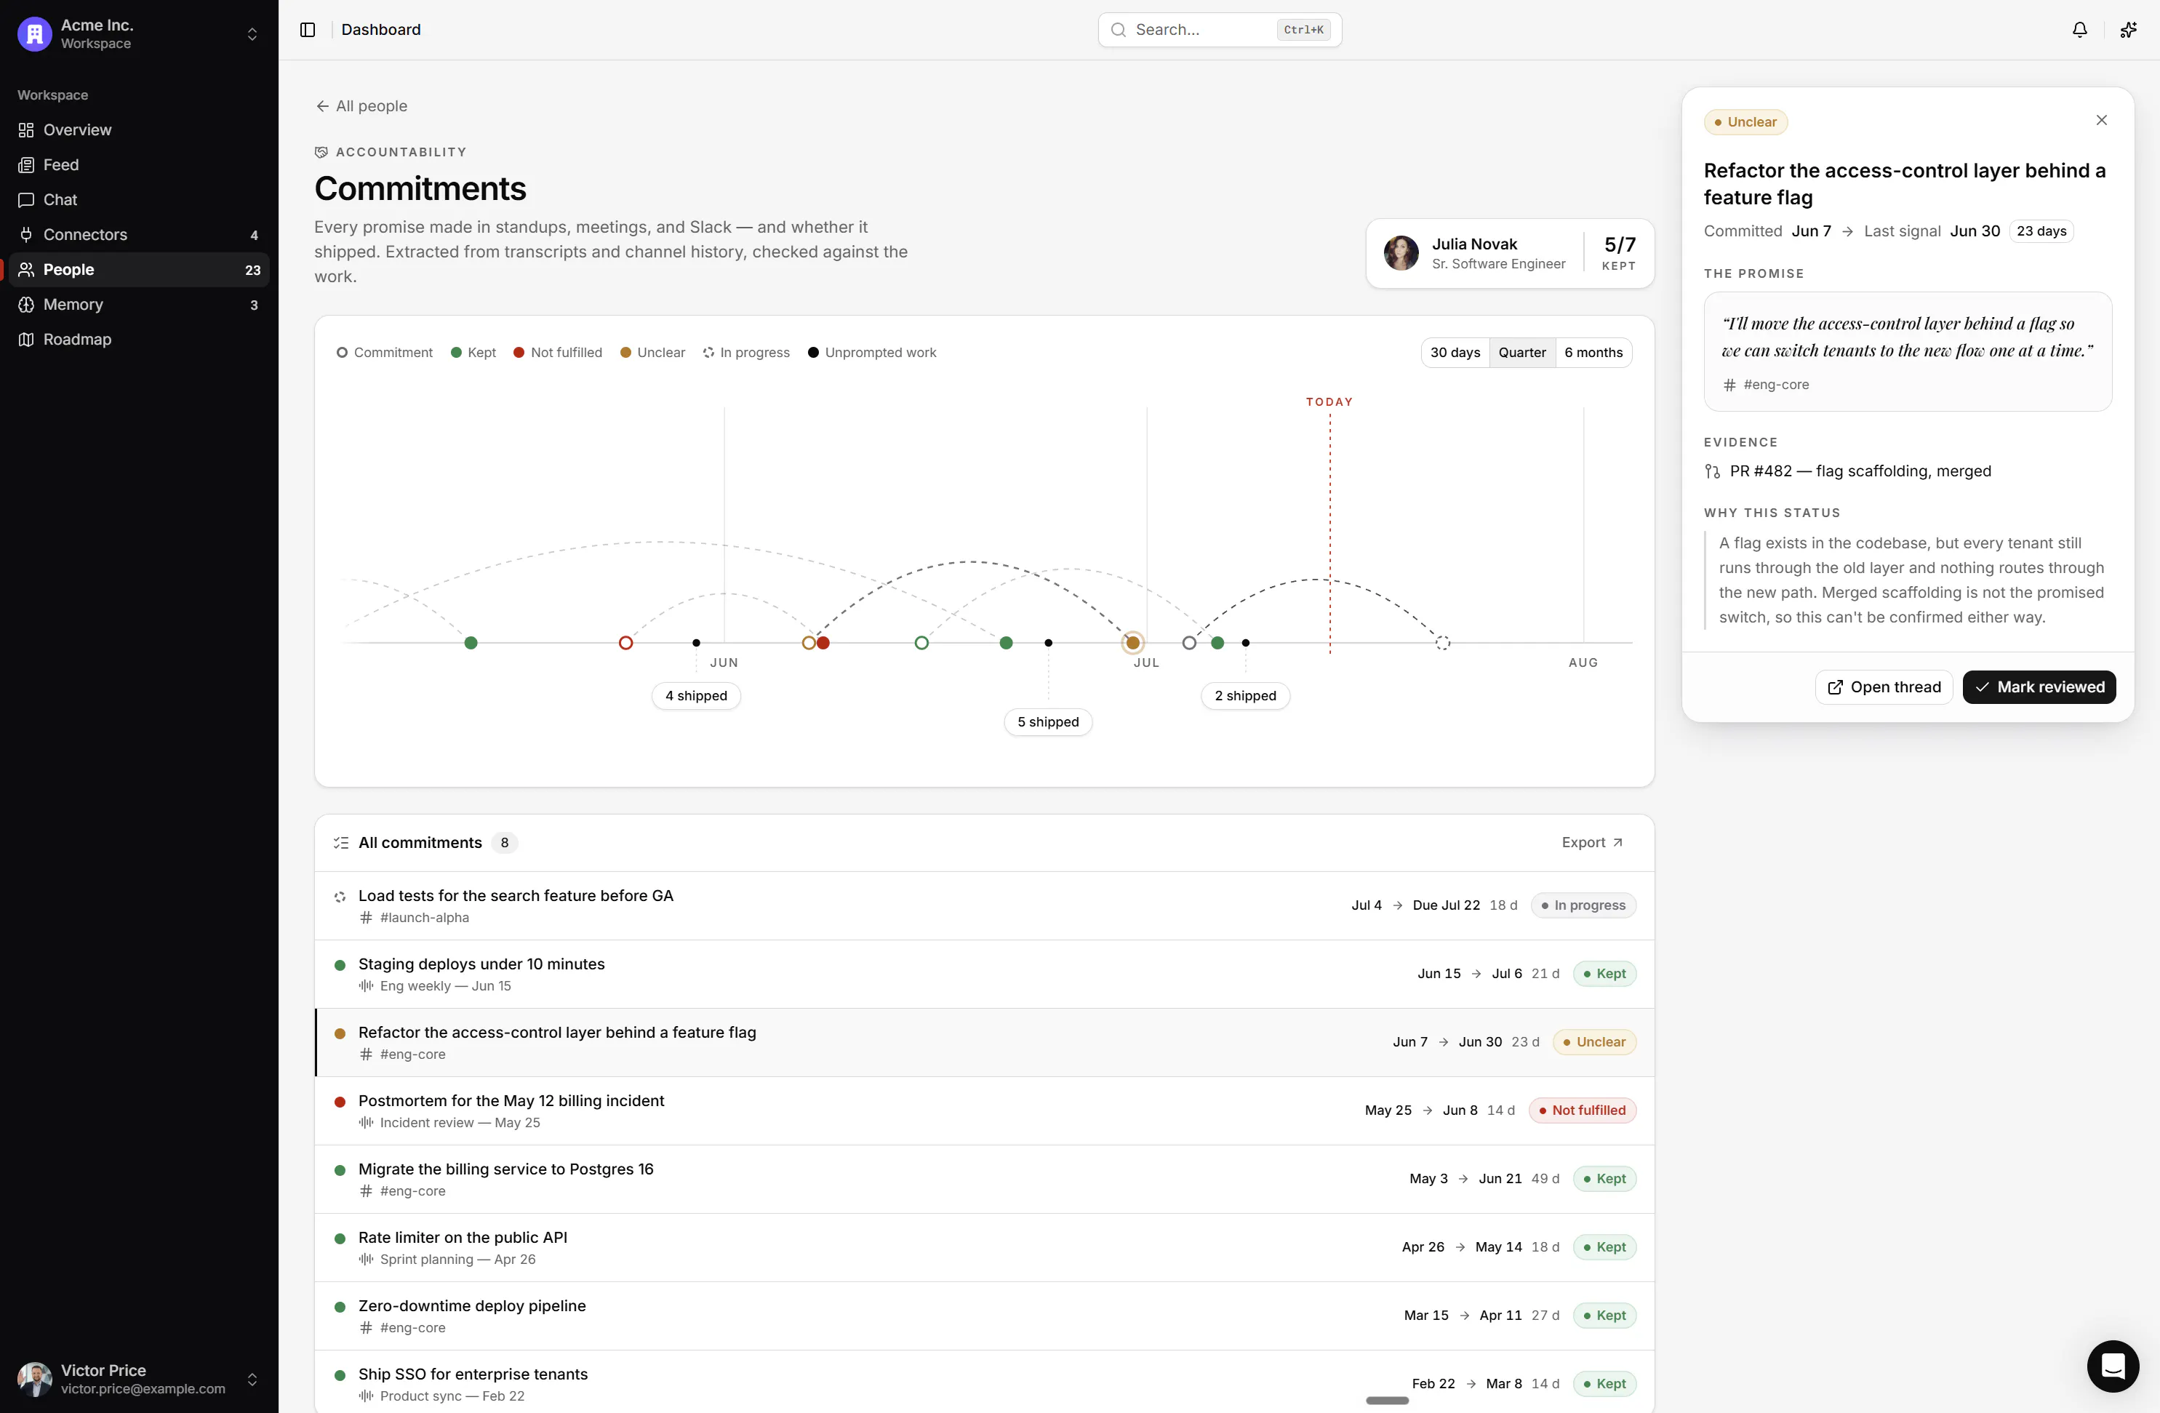Click the Connectors plug icon
Image resolution: width=2160 pixels, height=1413 pixels.
(26, 235)
